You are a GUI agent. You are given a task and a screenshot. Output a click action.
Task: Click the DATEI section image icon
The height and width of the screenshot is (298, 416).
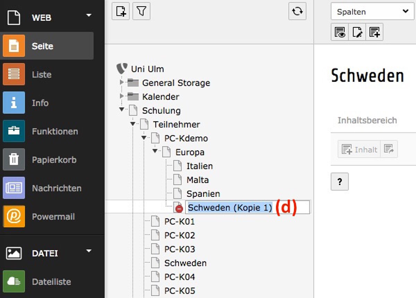[x=14, y=253]
